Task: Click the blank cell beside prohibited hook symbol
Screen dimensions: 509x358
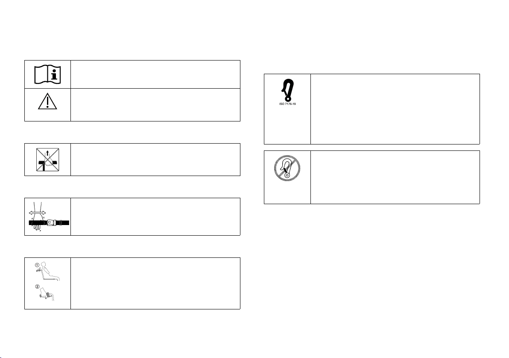Action: 395,177
